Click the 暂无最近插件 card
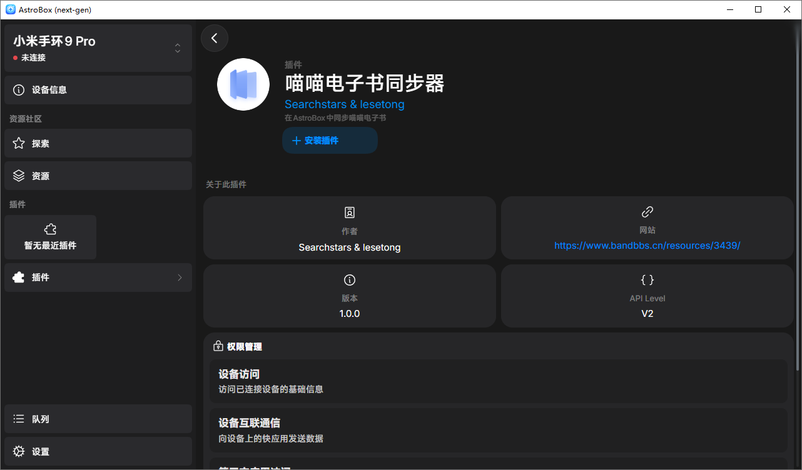 coord(50,237)
